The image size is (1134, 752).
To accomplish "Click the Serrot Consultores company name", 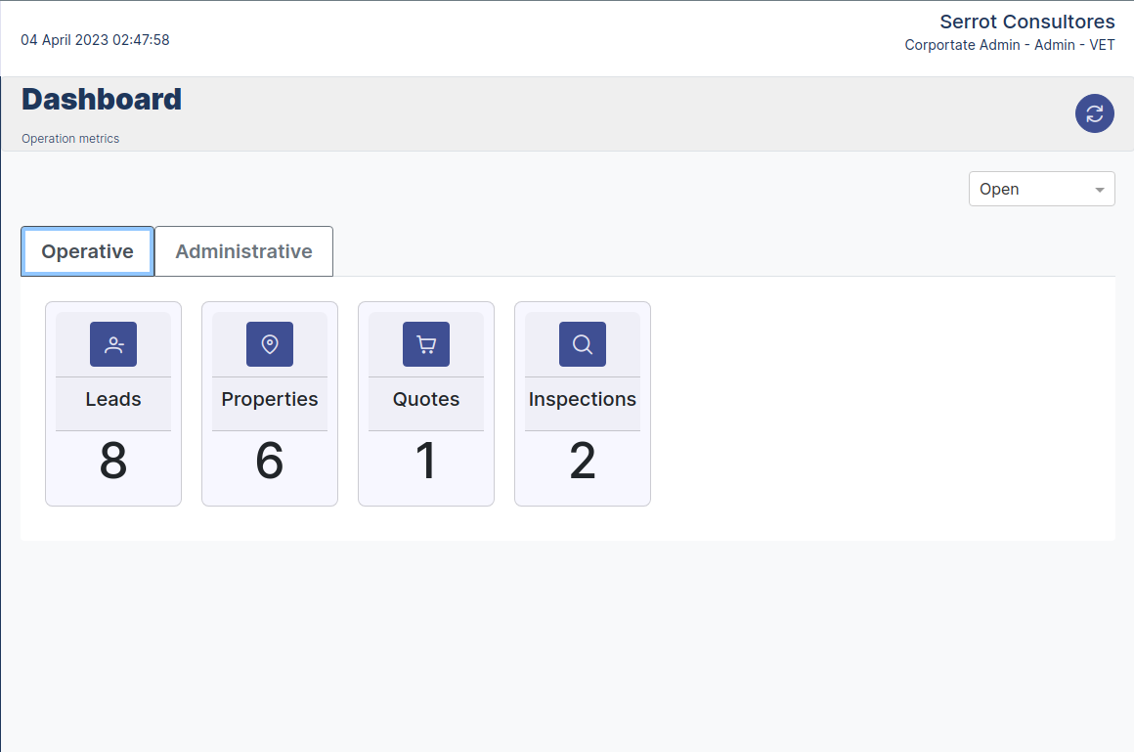I will (x=1026, y=22).
